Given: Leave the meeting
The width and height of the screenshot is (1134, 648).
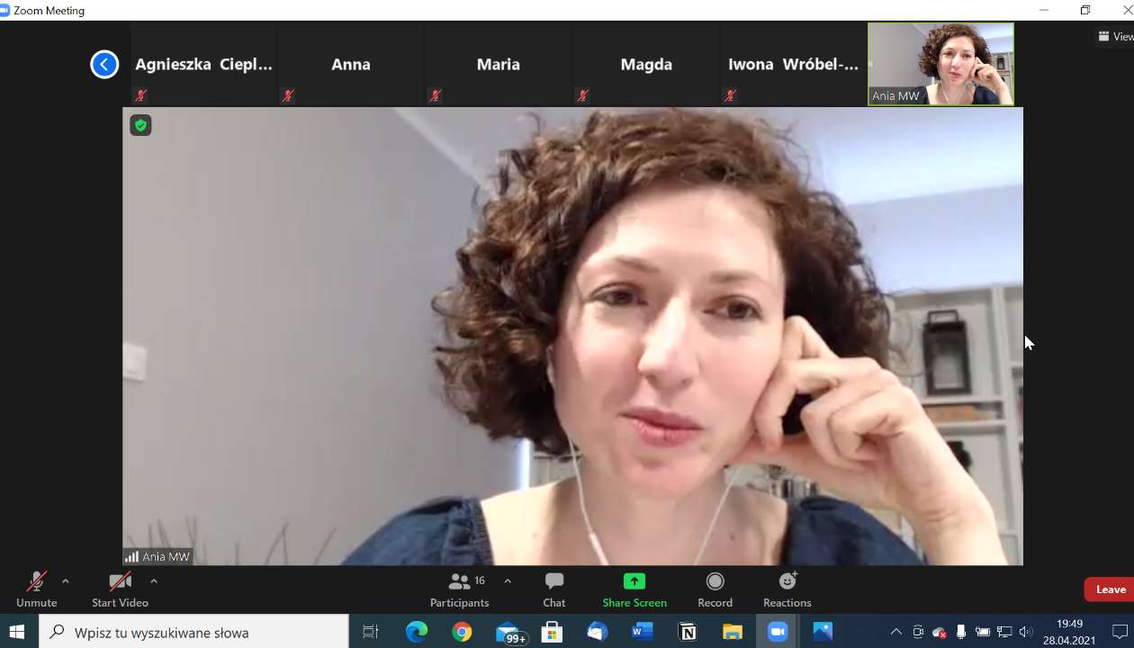Looking at the screenshot, I should (x=1110, y=589).
